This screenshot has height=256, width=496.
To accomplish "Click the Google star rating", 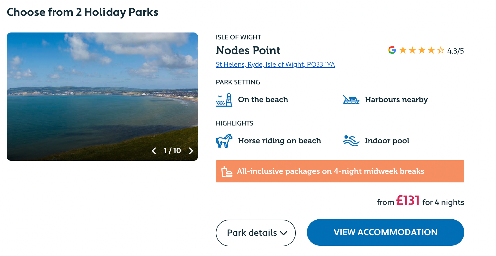I will click(x=422, y=51).
